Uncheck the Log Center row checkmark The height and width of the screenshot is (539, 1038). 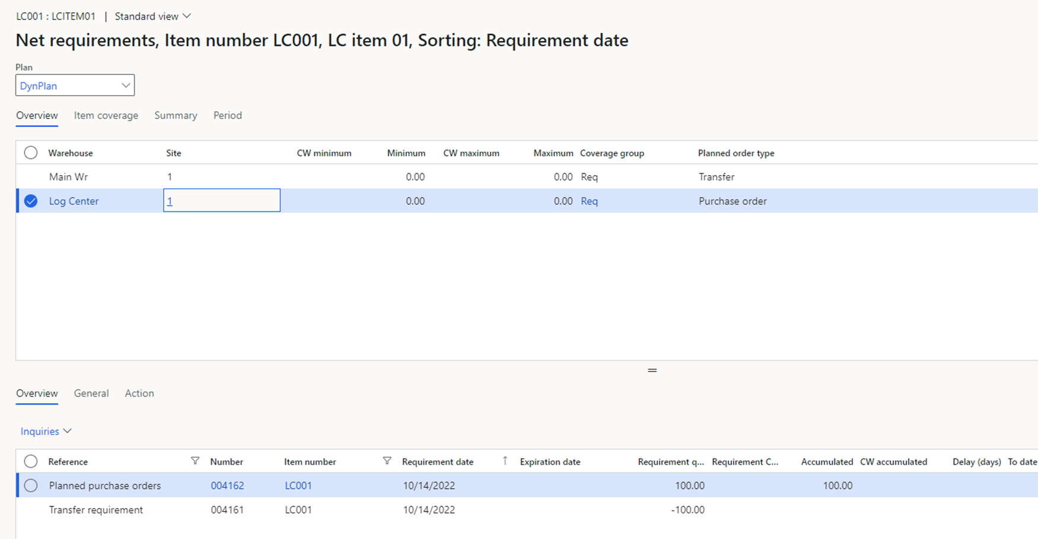point(31,201)
